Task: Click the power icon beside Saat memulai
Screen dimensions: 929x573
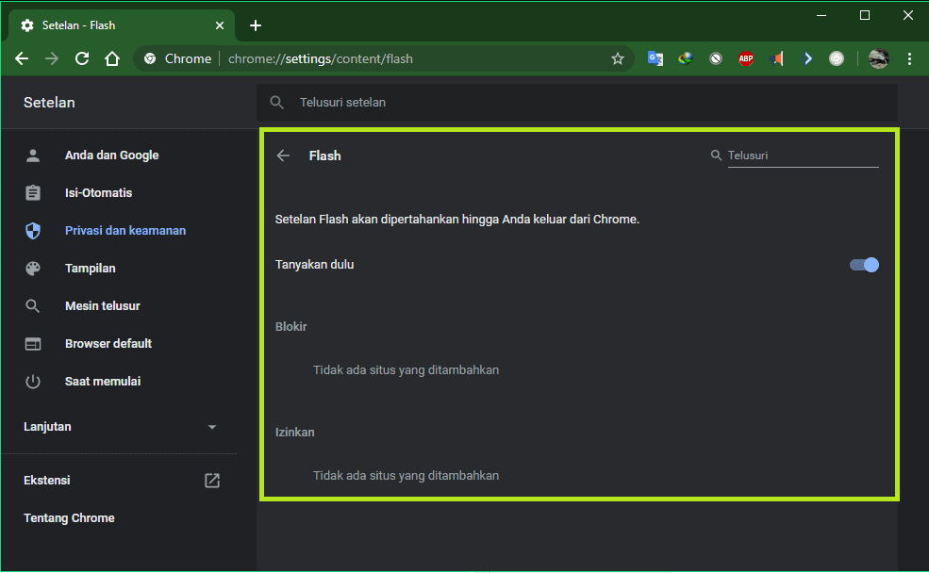Action: click(x=33, y=381)
